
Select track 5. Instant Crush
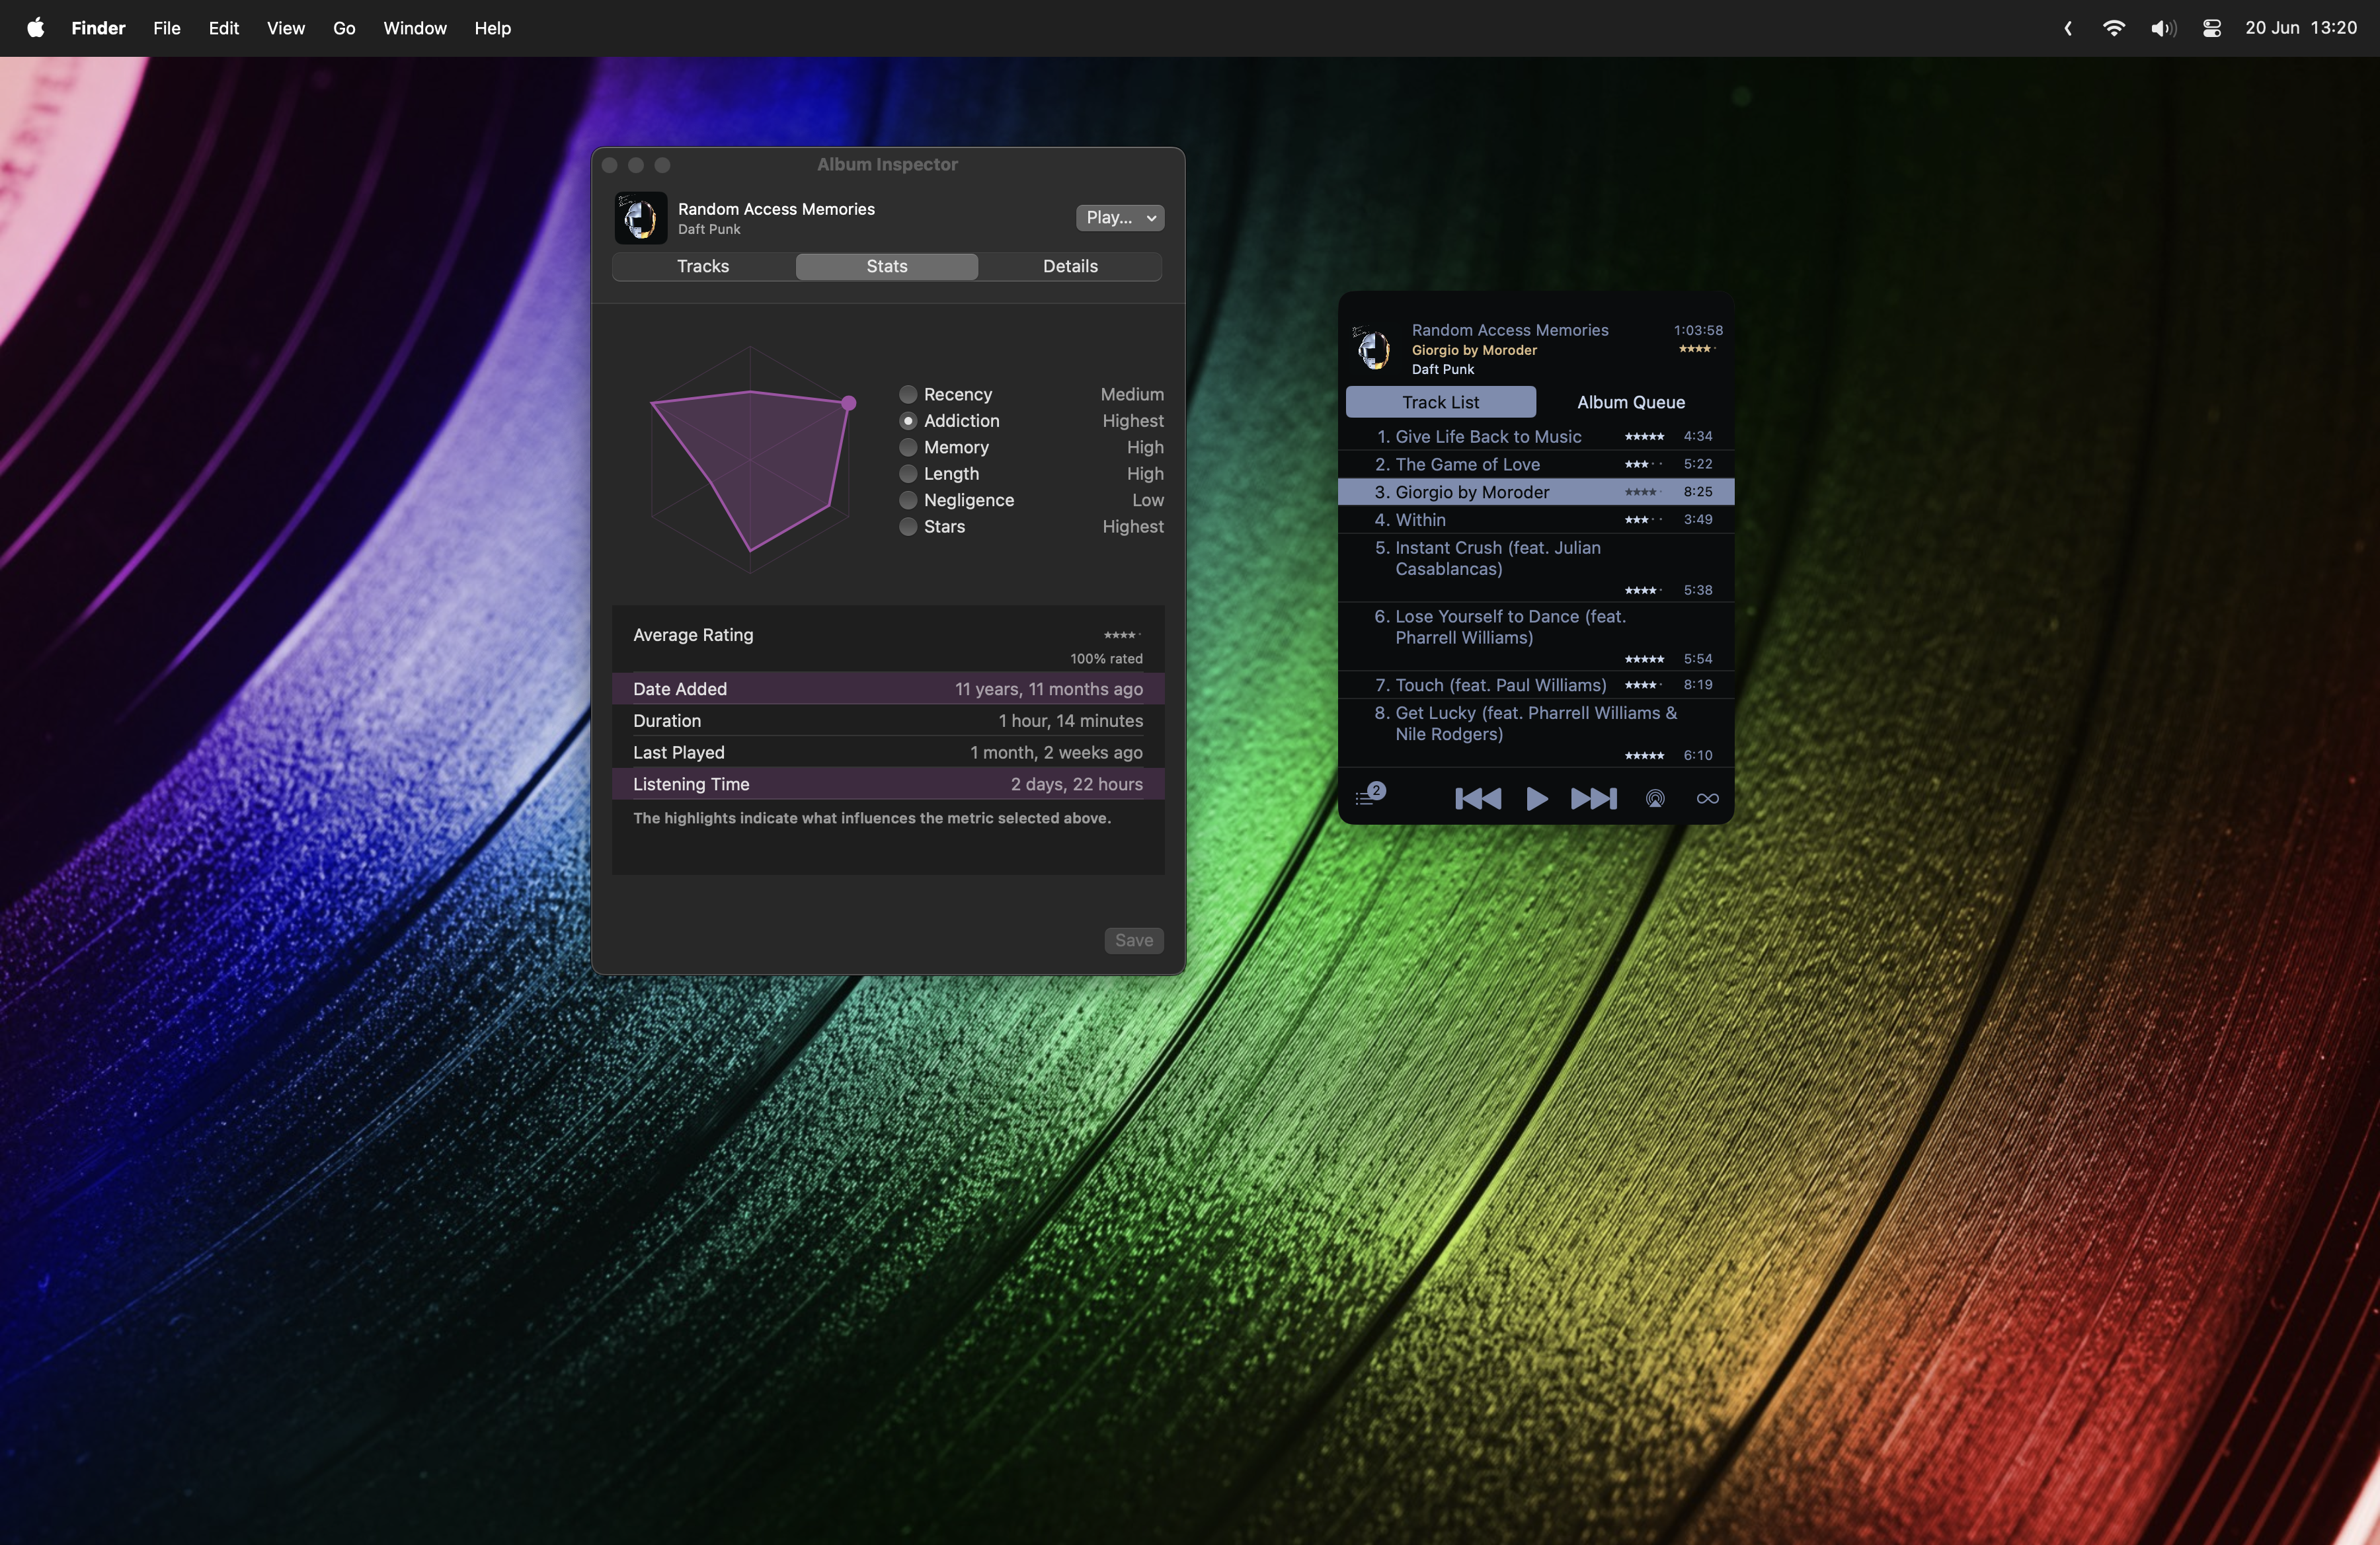coord(1536,568)
